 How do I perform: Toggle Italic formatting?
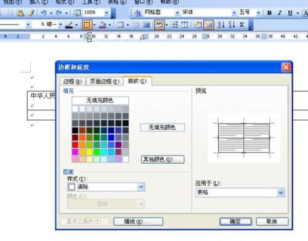[x=280, y=13]
